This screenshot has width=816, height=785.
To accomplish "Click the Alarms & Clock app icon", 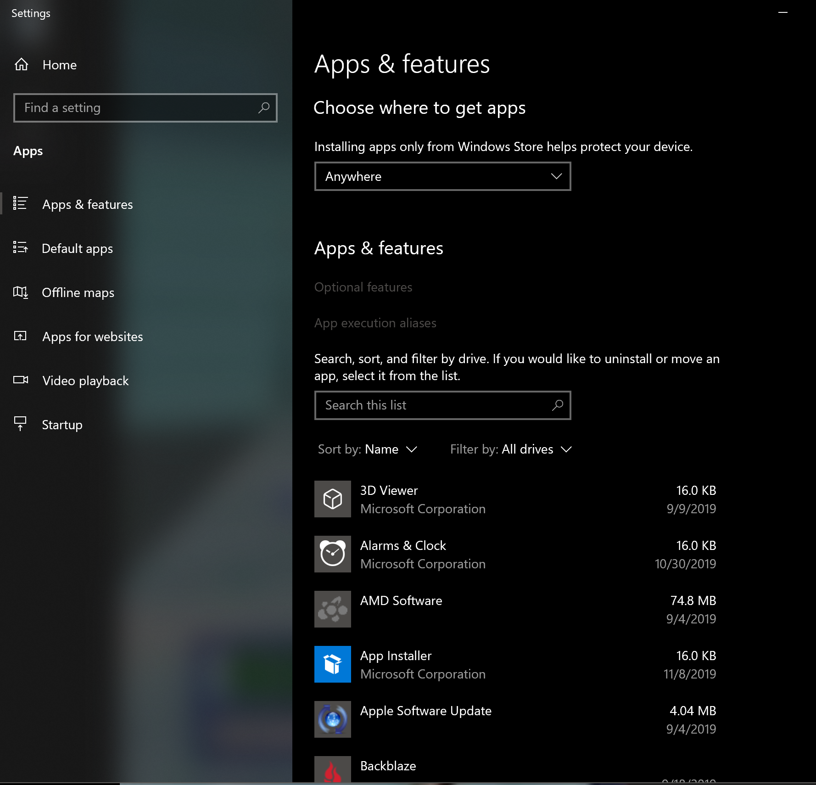I will (x=333, y=554).
